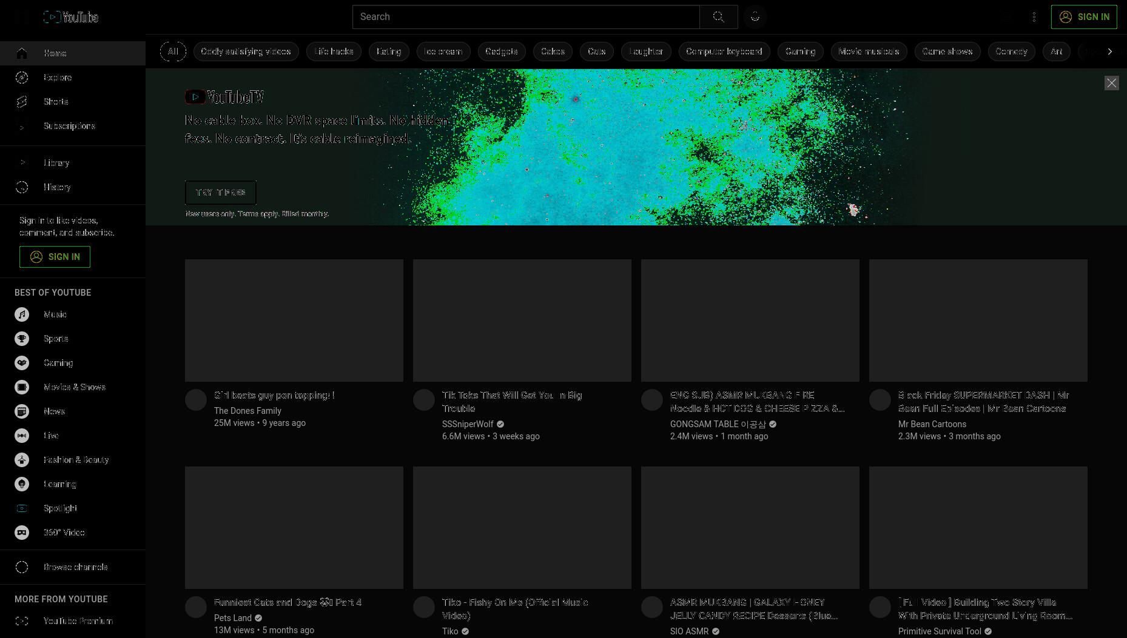Screen dimensions: 1127x638
Task: Open Subscriptions in the sidebar
Action: pyautogui.click(x=73, y=126)
